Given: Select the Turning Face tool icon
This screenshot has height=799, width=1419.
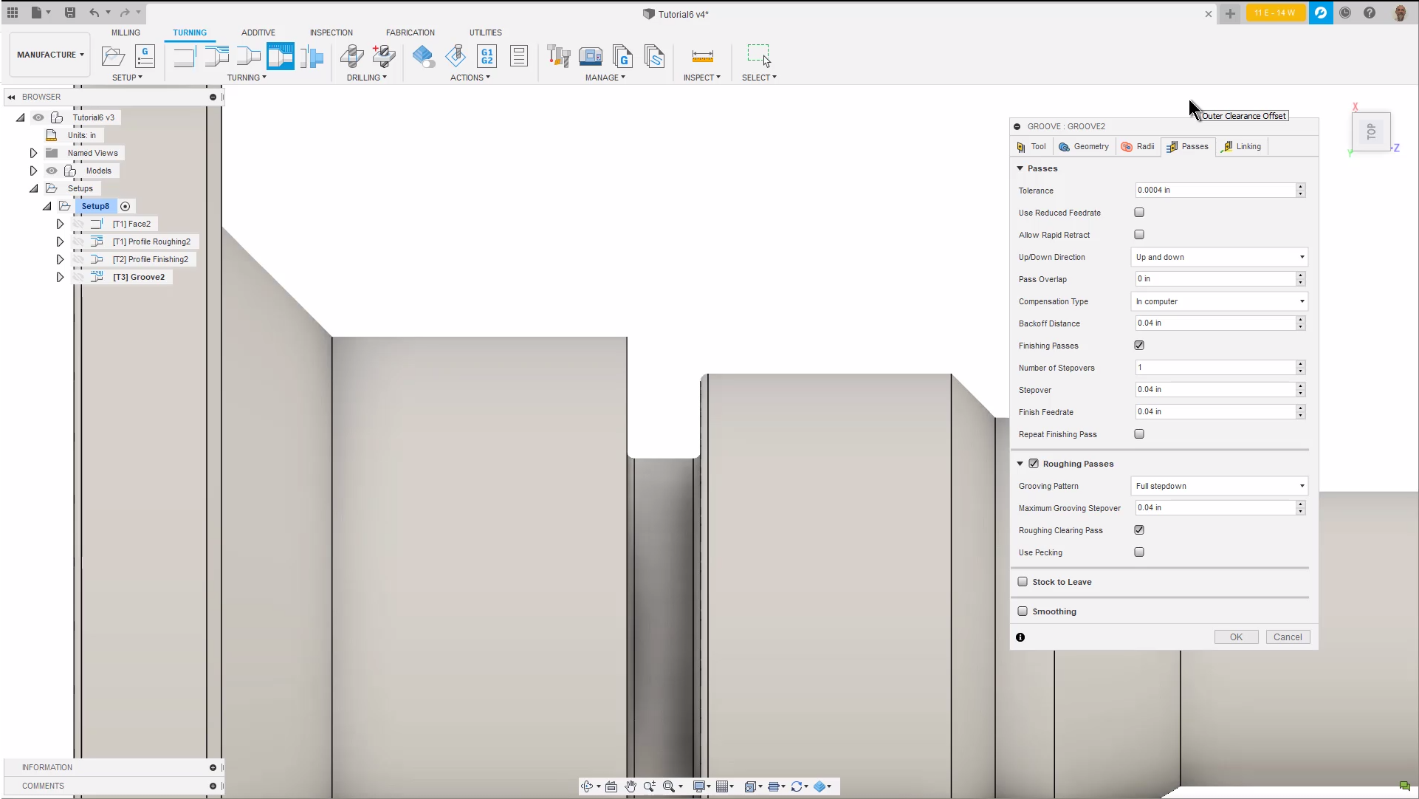Looking at the screenshot, I should (184, 56).
